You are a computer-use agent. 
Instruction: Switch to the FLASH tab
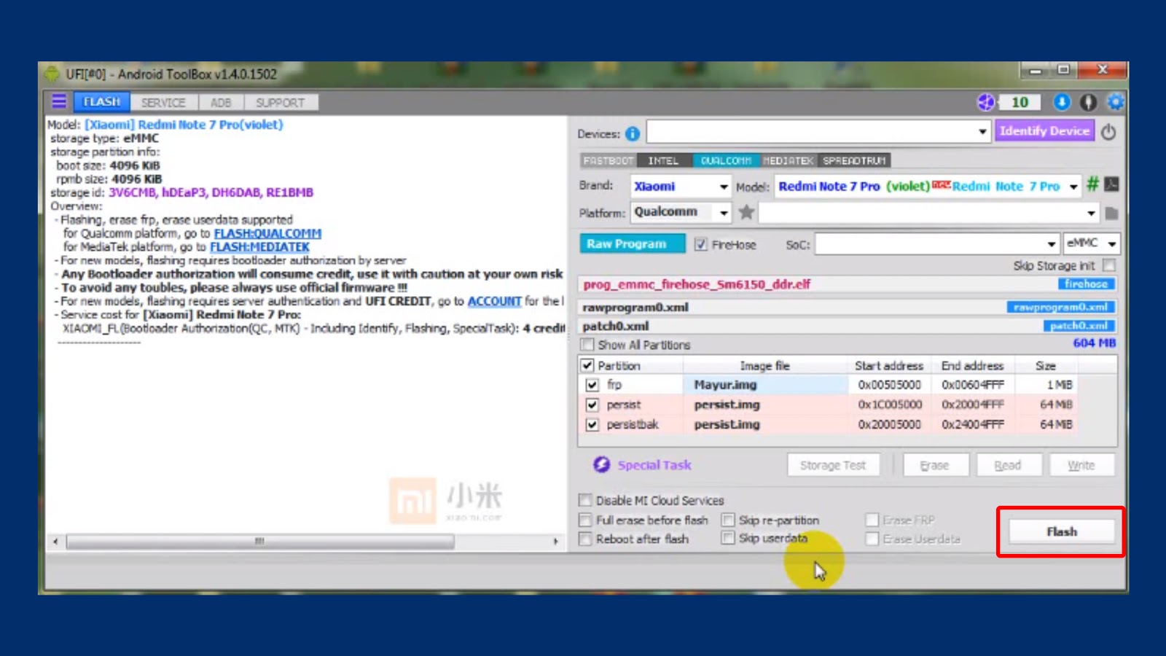(x=101, y=102)
